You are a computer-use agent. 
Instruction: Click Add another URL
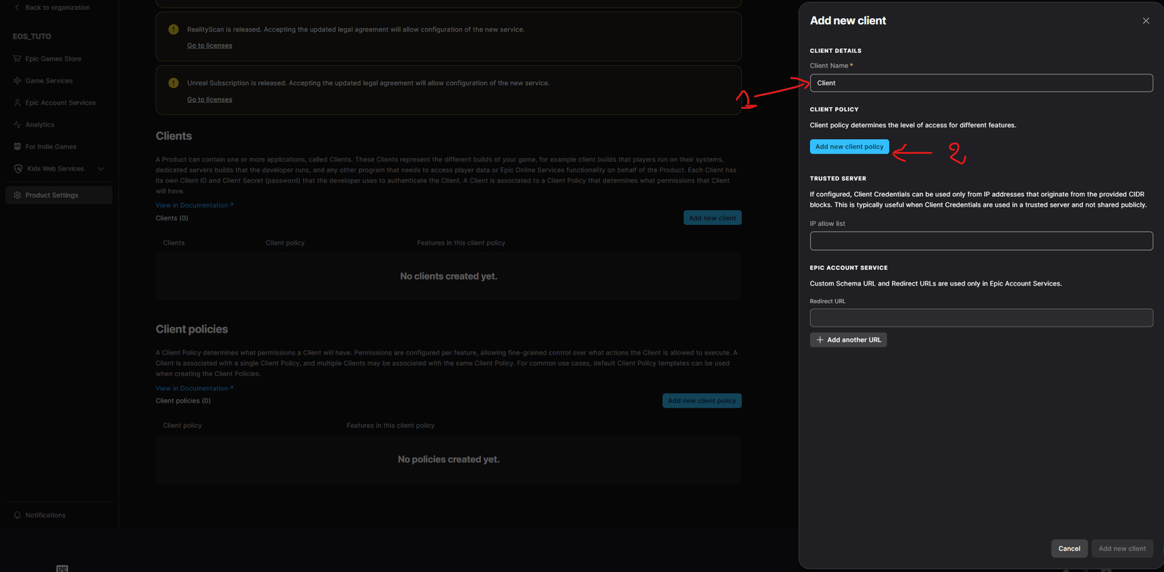(x=848, y=339)
